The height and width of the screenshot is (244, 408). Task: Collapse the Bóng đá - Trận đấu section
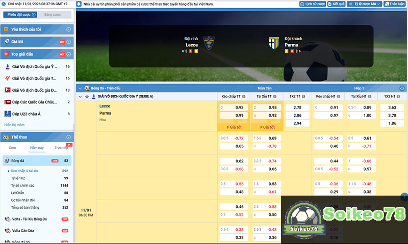click(x=80, y=88)
